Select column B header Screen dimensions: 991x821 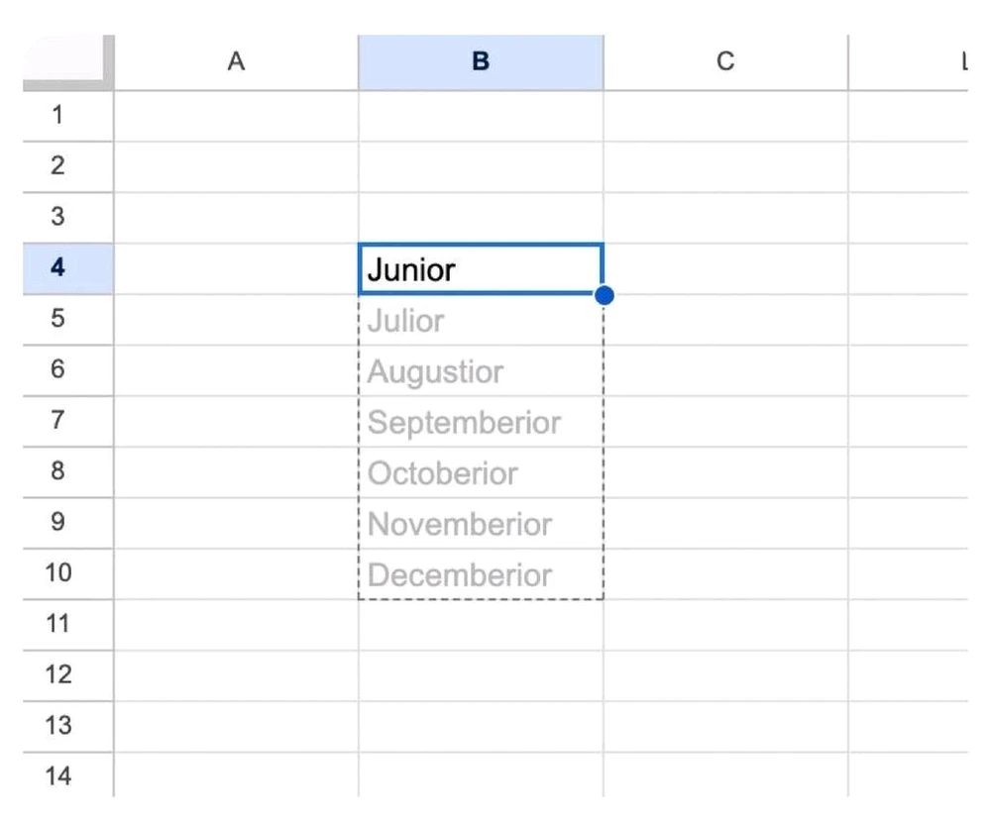481,62
